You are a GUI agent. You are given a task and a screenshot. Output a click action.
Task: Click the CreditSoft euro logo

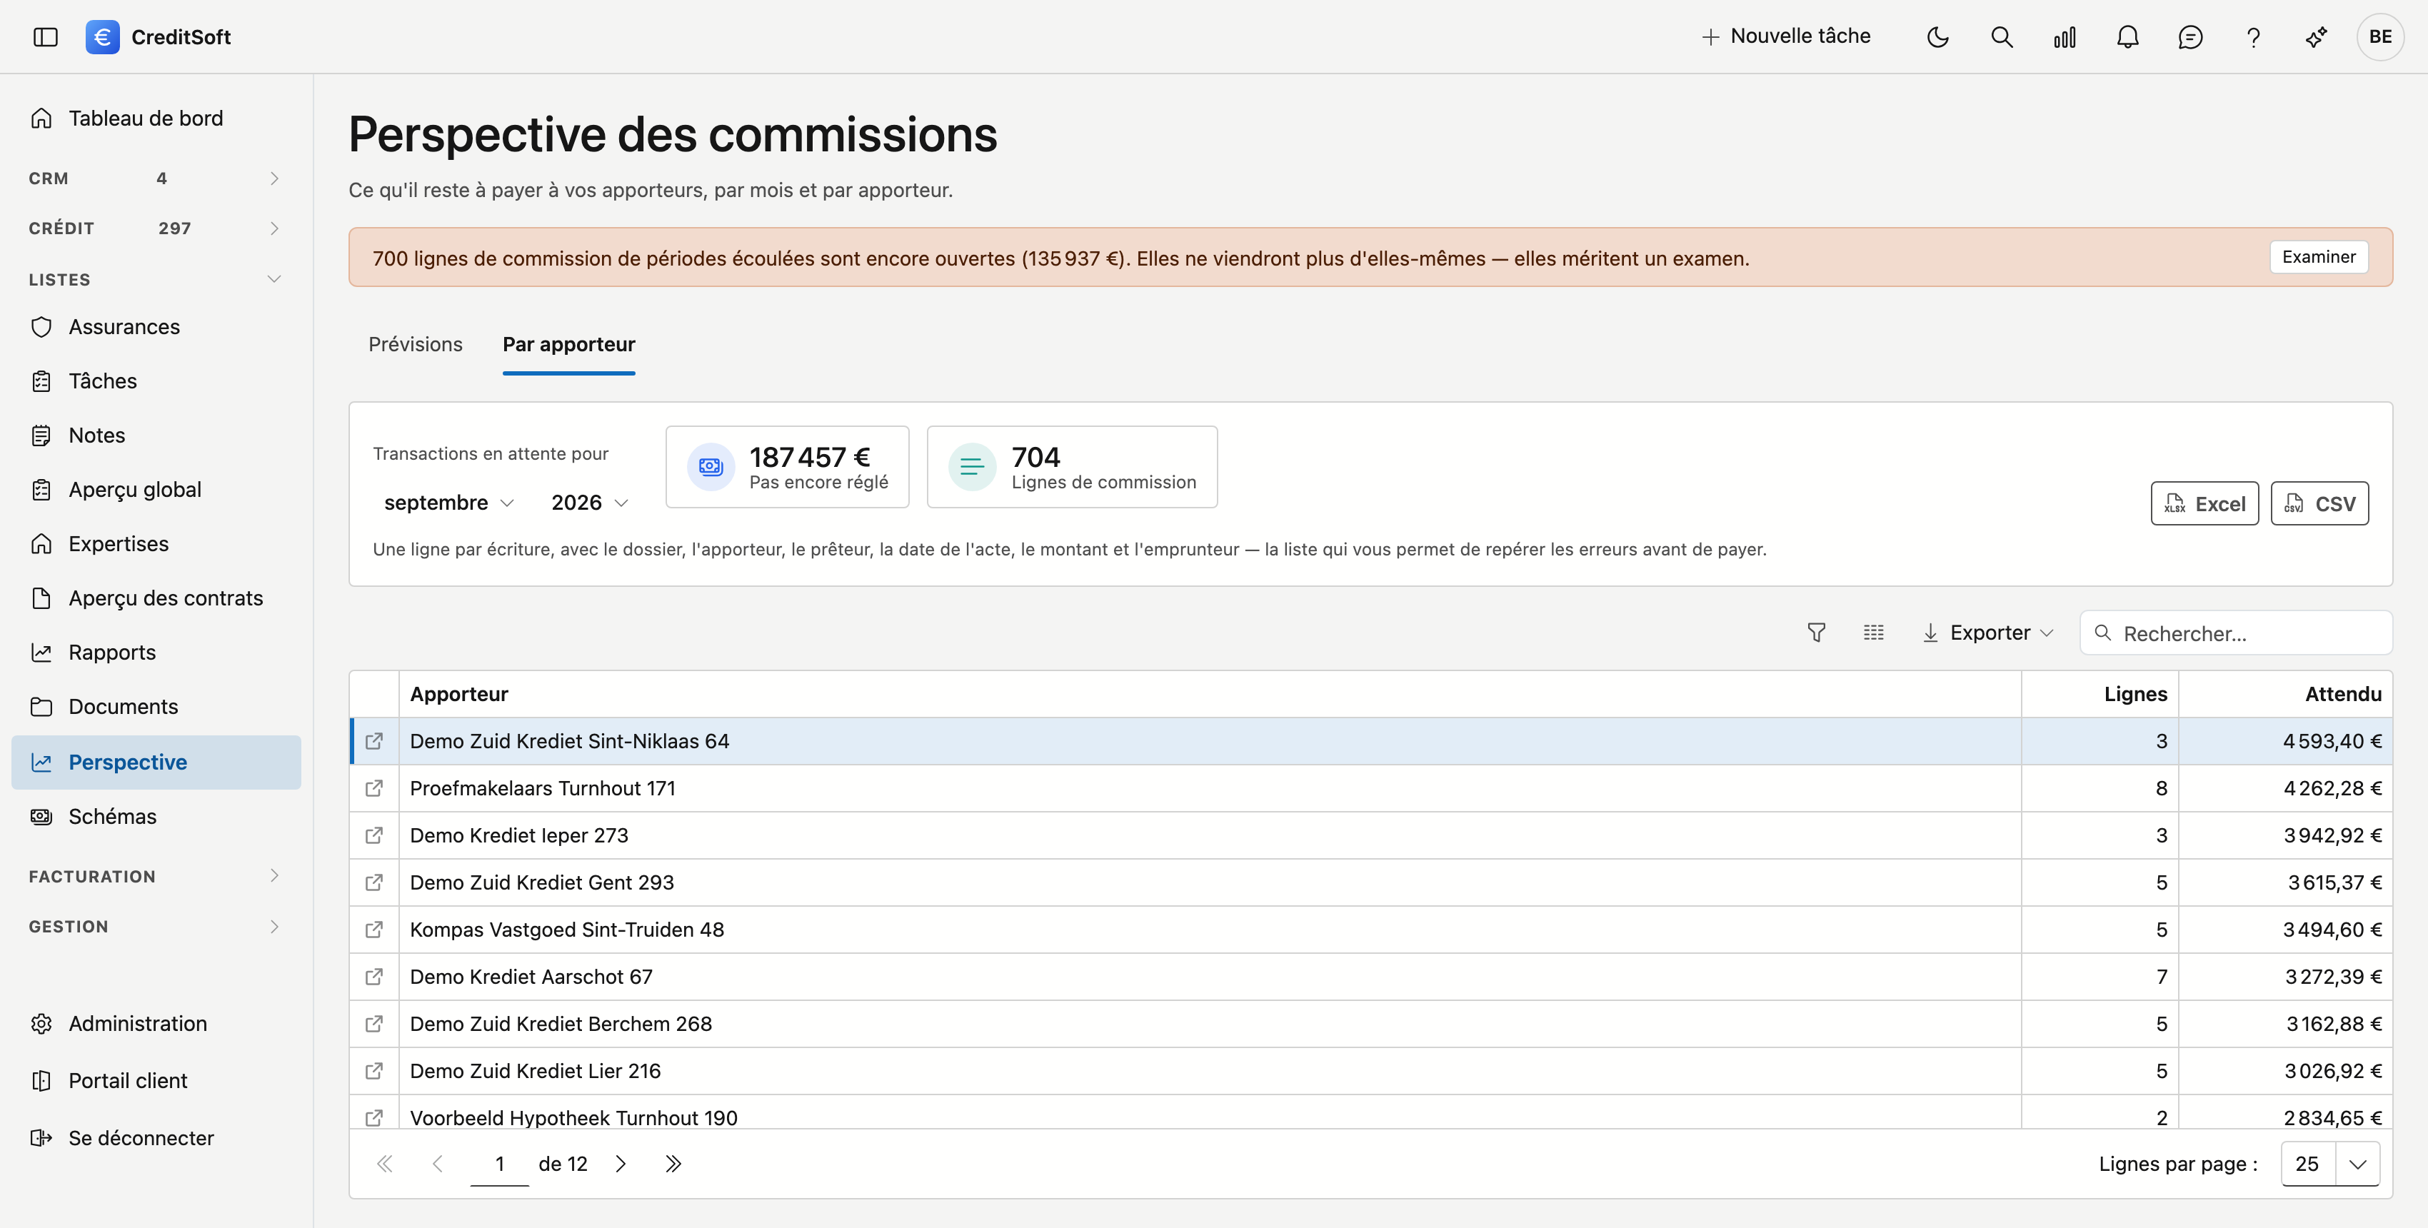click(102, 36)
